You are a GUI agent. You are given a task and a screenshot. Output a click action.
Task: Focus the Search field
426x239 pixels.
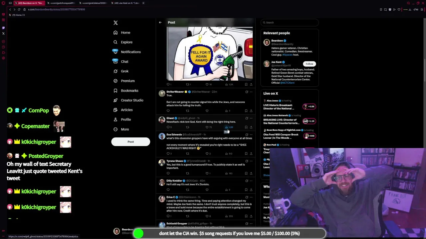290,22
